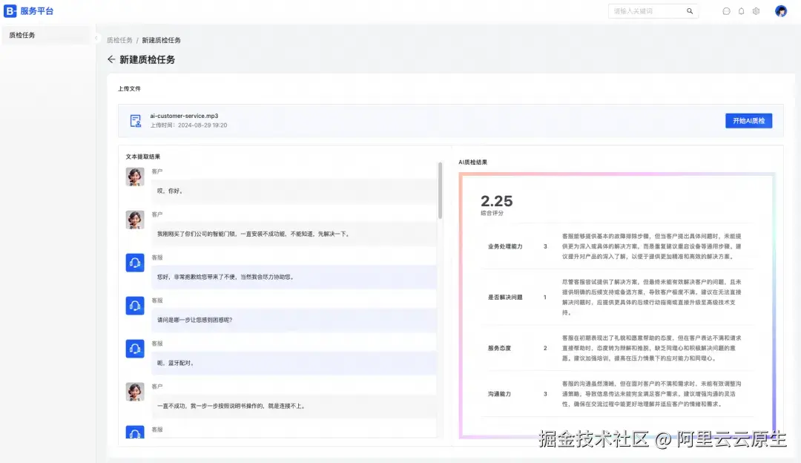The height and width of the screenshot is (463, 801).
Task: Click the message 呃，蓝牙配对。
Action: pos(294,363)
